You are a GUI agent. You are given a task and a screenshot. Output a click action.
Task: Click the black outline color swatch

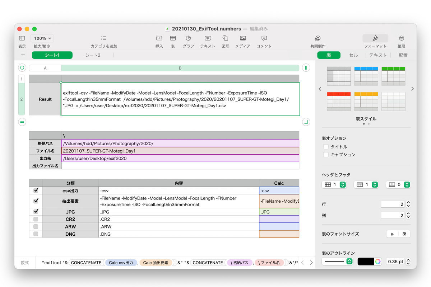[x=366, y=262]
